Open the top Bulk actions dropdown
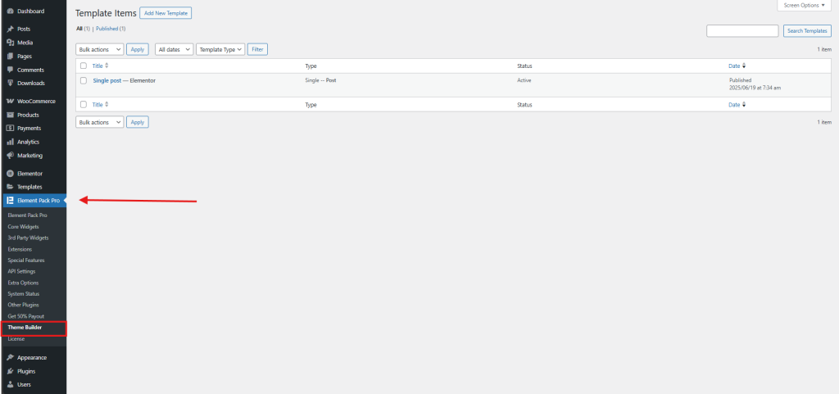Viewport: 839px width, 394px height. (99, 49)
